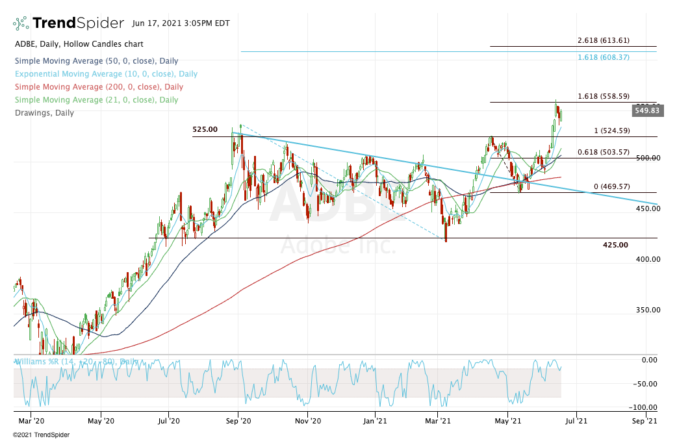Click the -100.00 Williams %R axis value

643,407
